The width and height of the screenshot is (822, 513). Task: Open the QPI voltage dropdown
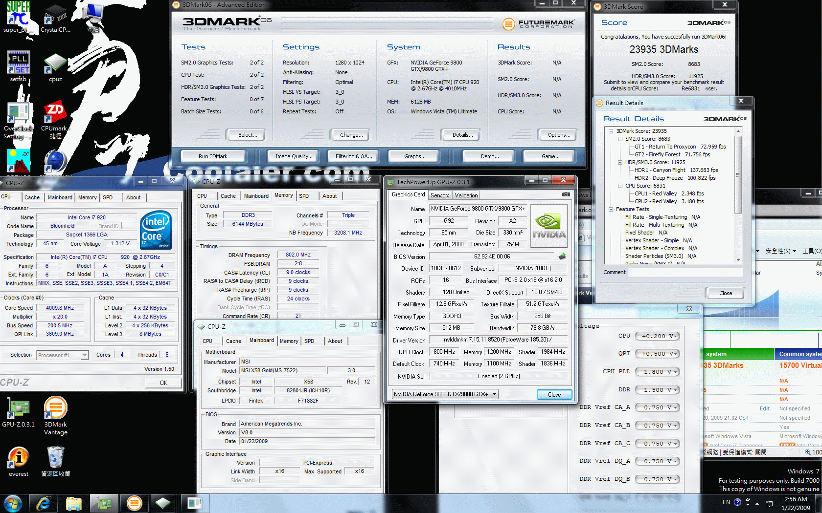[x=658, y=354]
